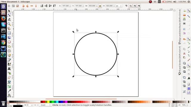Viewport: 191px width, 107px height.
Task: Open Skype from the launcher
Action: pyautogui.click(x=3, y=25)
